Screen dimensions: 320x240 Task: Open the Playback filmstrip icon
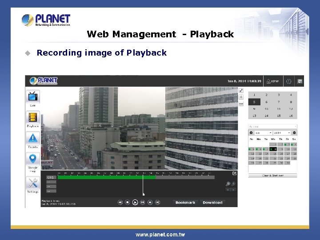click(x=33, y=117)
